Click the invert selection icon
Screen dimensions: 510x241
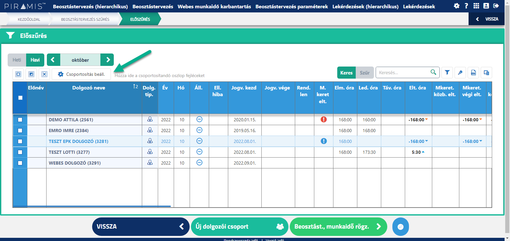pos(31,74)
